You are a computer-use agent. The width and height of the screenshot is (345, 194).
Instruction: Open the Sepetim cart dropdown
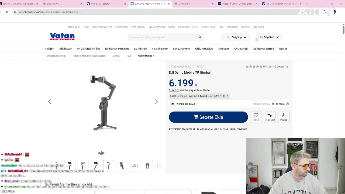269,37
